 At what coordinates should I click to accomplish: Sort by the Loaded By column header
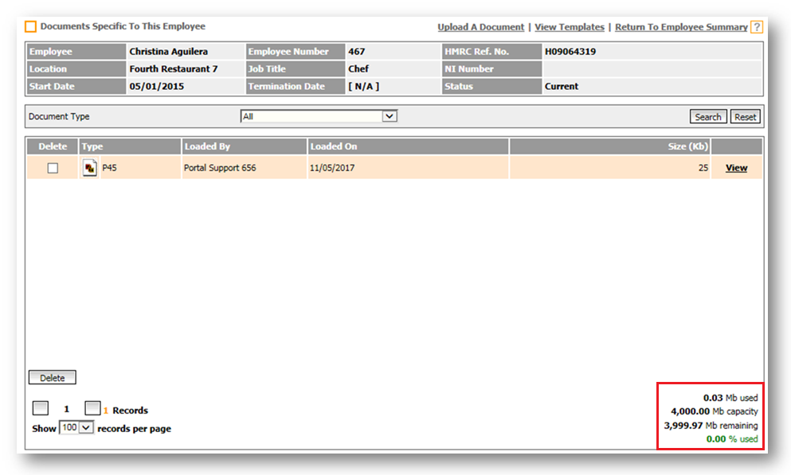245,146
